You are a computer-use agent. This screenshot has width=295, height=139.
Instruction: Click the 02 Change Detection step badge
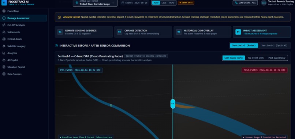coord(119,32)
